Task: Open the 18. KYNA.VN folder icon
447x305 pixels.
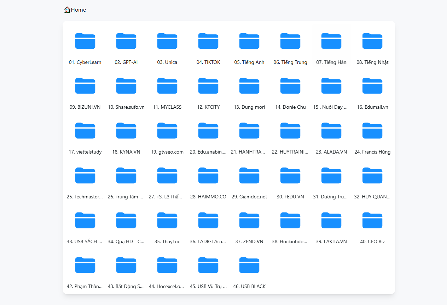Action: pyautogui.click(x=126, y=131)
